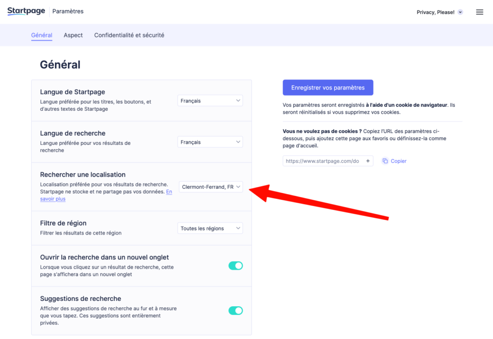
Task: Open the Clermont-Ferrand, FR location dropdown
Action: (211, 187)
